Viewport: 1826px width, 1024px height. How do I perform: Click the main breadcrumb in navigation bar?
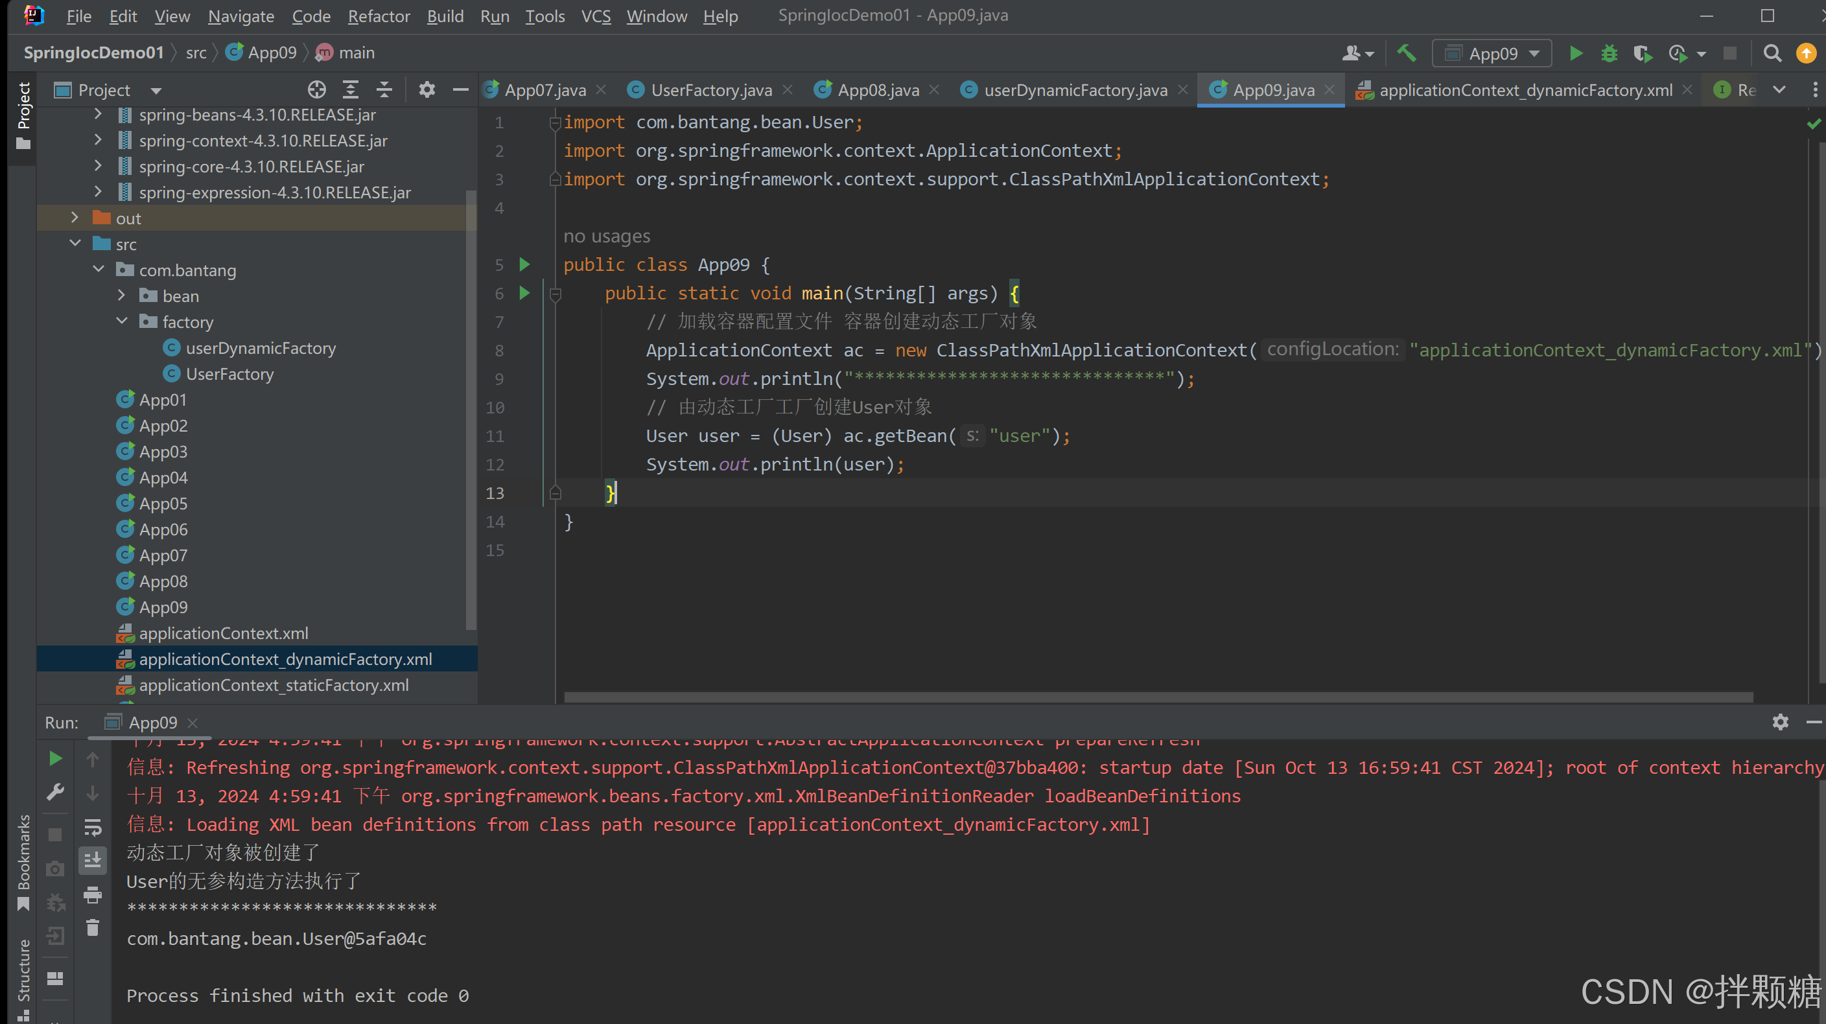pyautogui.click(x=356, y=53)
